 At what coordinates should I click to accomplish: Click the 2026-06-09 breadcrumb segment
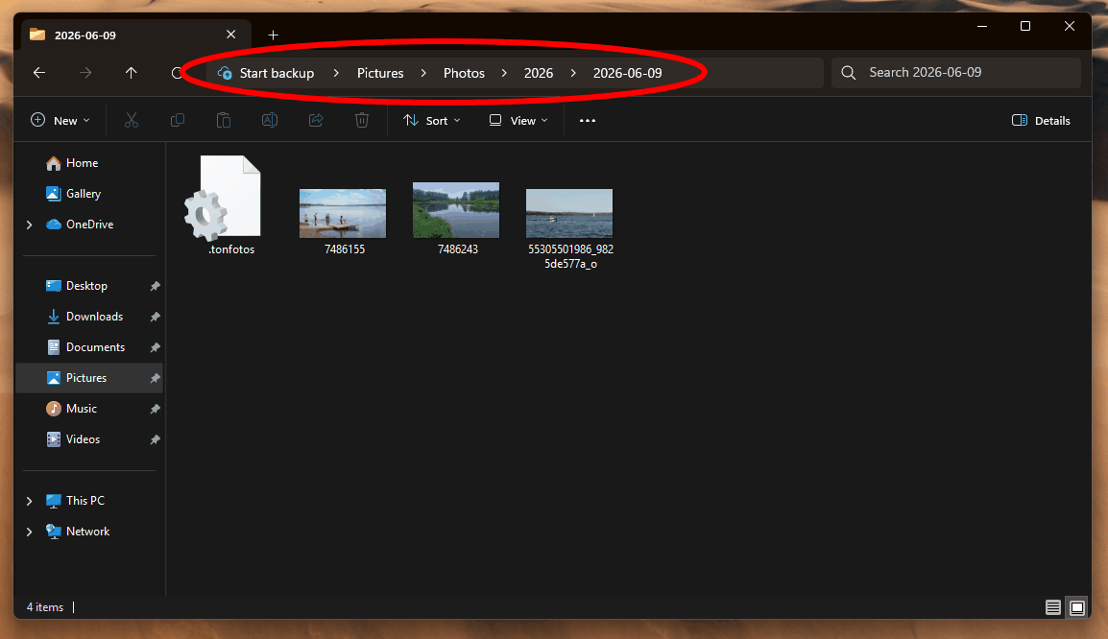pos(628,73)
